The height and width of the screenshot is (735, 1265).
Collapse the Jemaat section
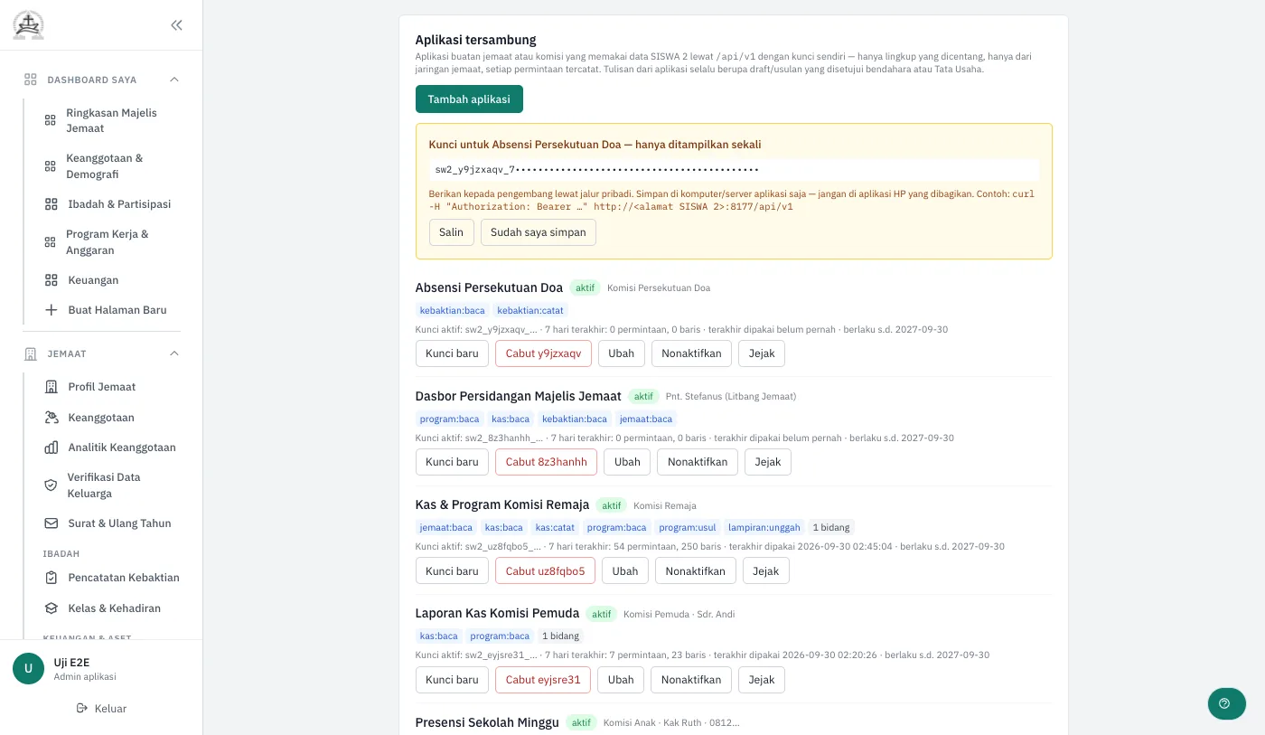pyautogui.click(x=174, y=353)
